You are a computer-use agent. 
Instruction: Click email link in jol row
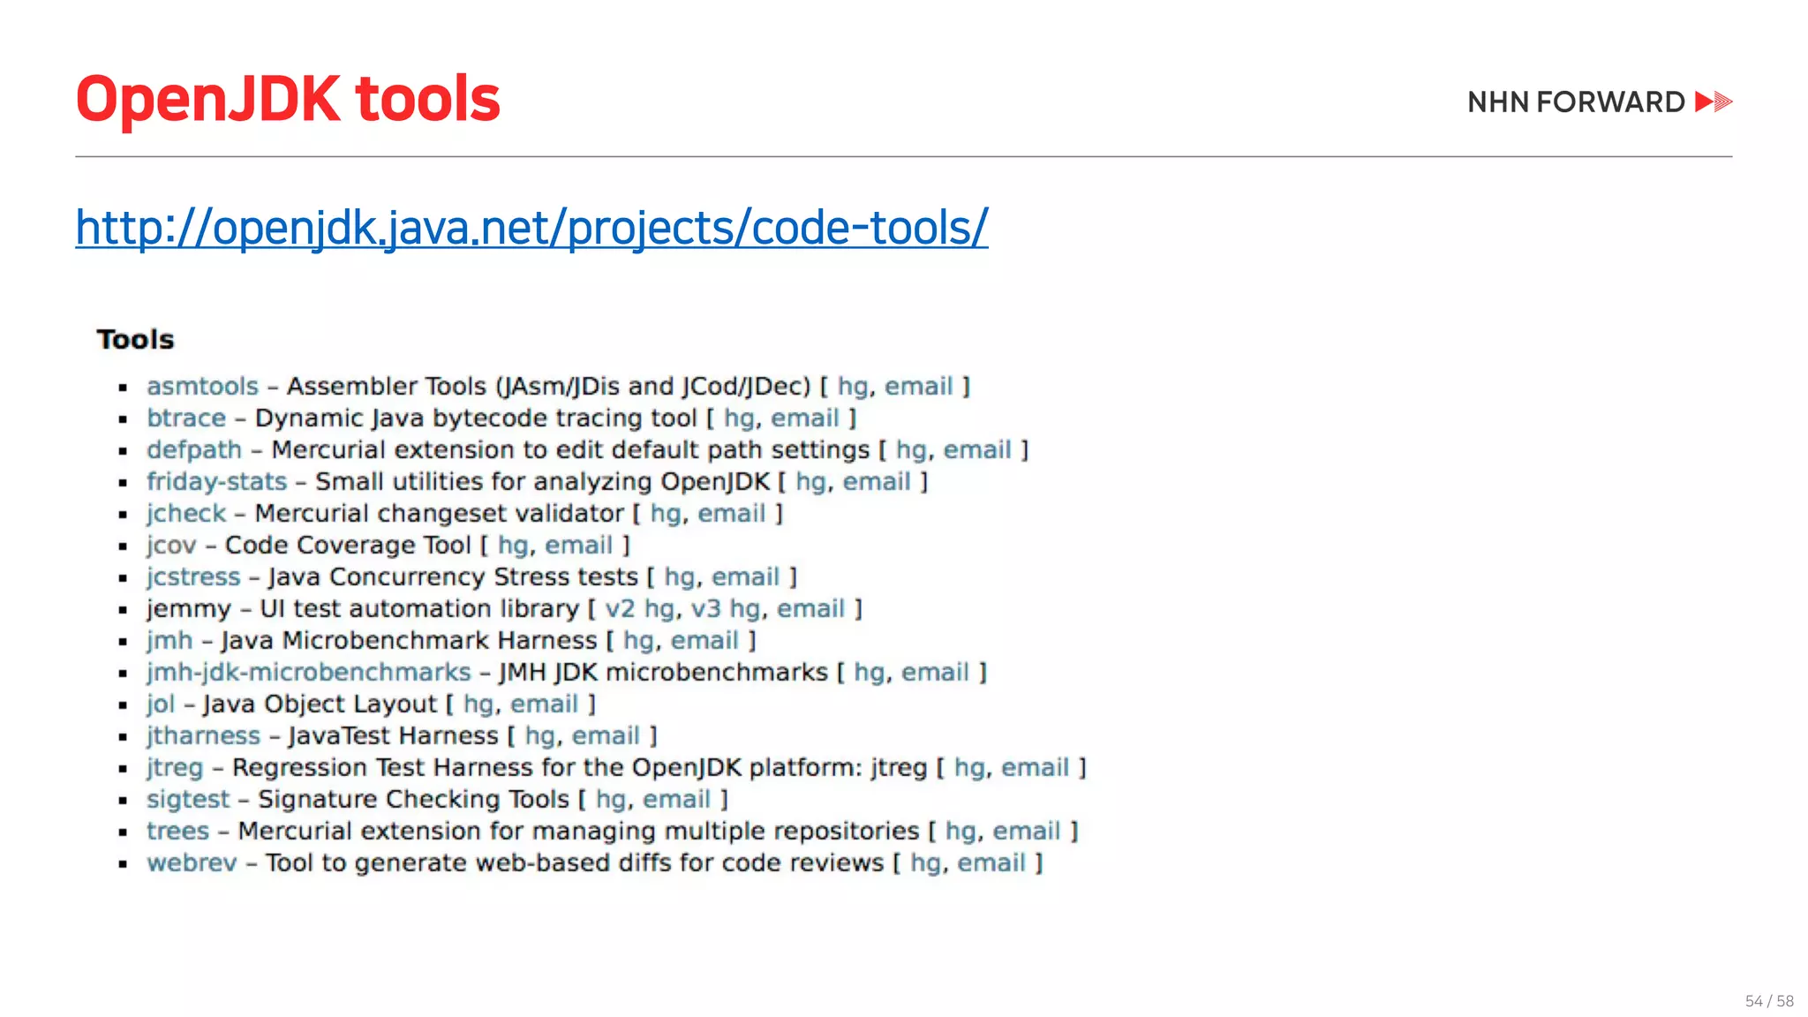tap(545, 704)
